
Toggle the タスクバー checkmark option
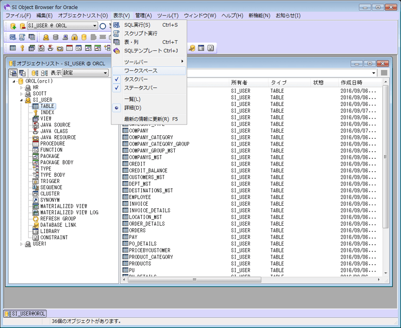tap(136, 79)
